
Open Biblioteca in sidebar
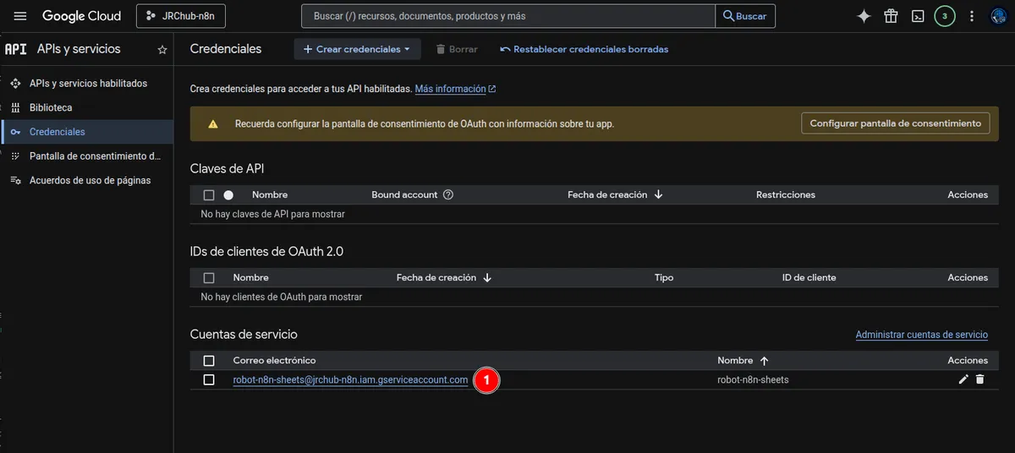pyautogui.click(x=51, y=108)
